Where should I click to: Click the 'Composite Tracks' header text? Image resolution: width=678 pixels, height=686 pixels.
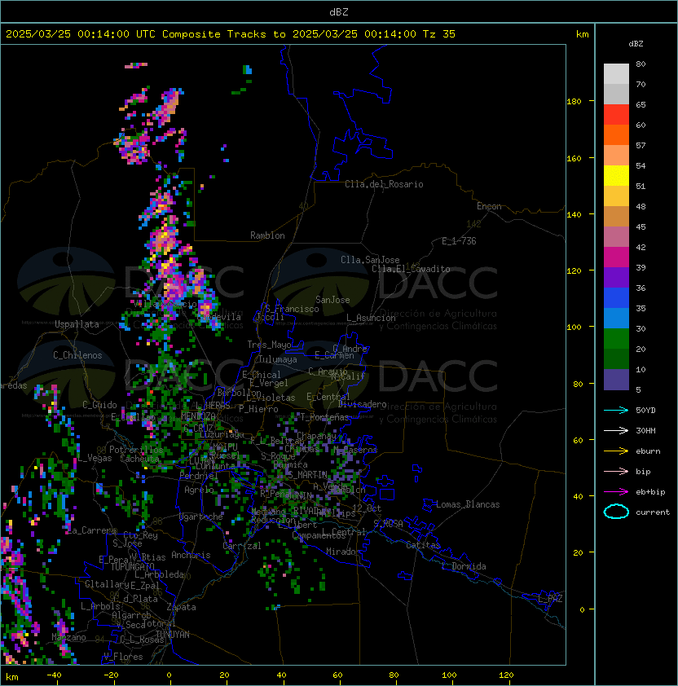(214, 33)
